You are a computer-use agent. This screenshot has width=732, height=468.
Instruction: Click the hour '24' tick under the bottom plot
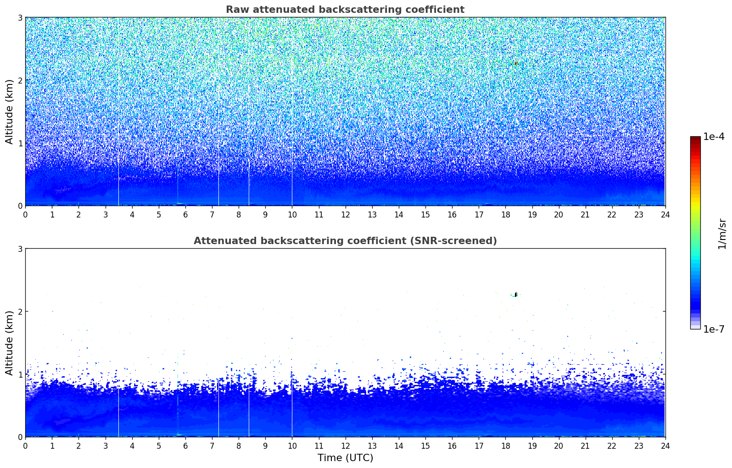(665, 446)
